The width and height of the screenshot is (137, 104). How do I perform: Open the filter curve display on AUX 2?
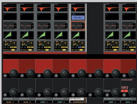pyautogui.click(x=27, y=8)
